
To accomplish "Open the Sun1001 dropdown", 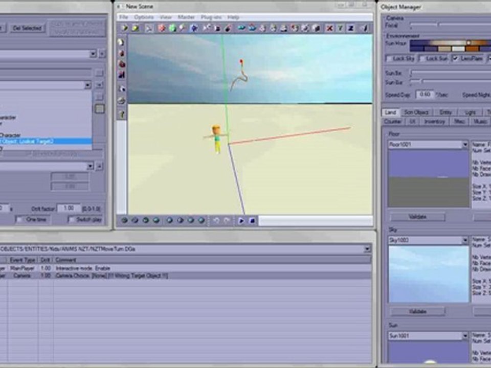I will point(465,336).
